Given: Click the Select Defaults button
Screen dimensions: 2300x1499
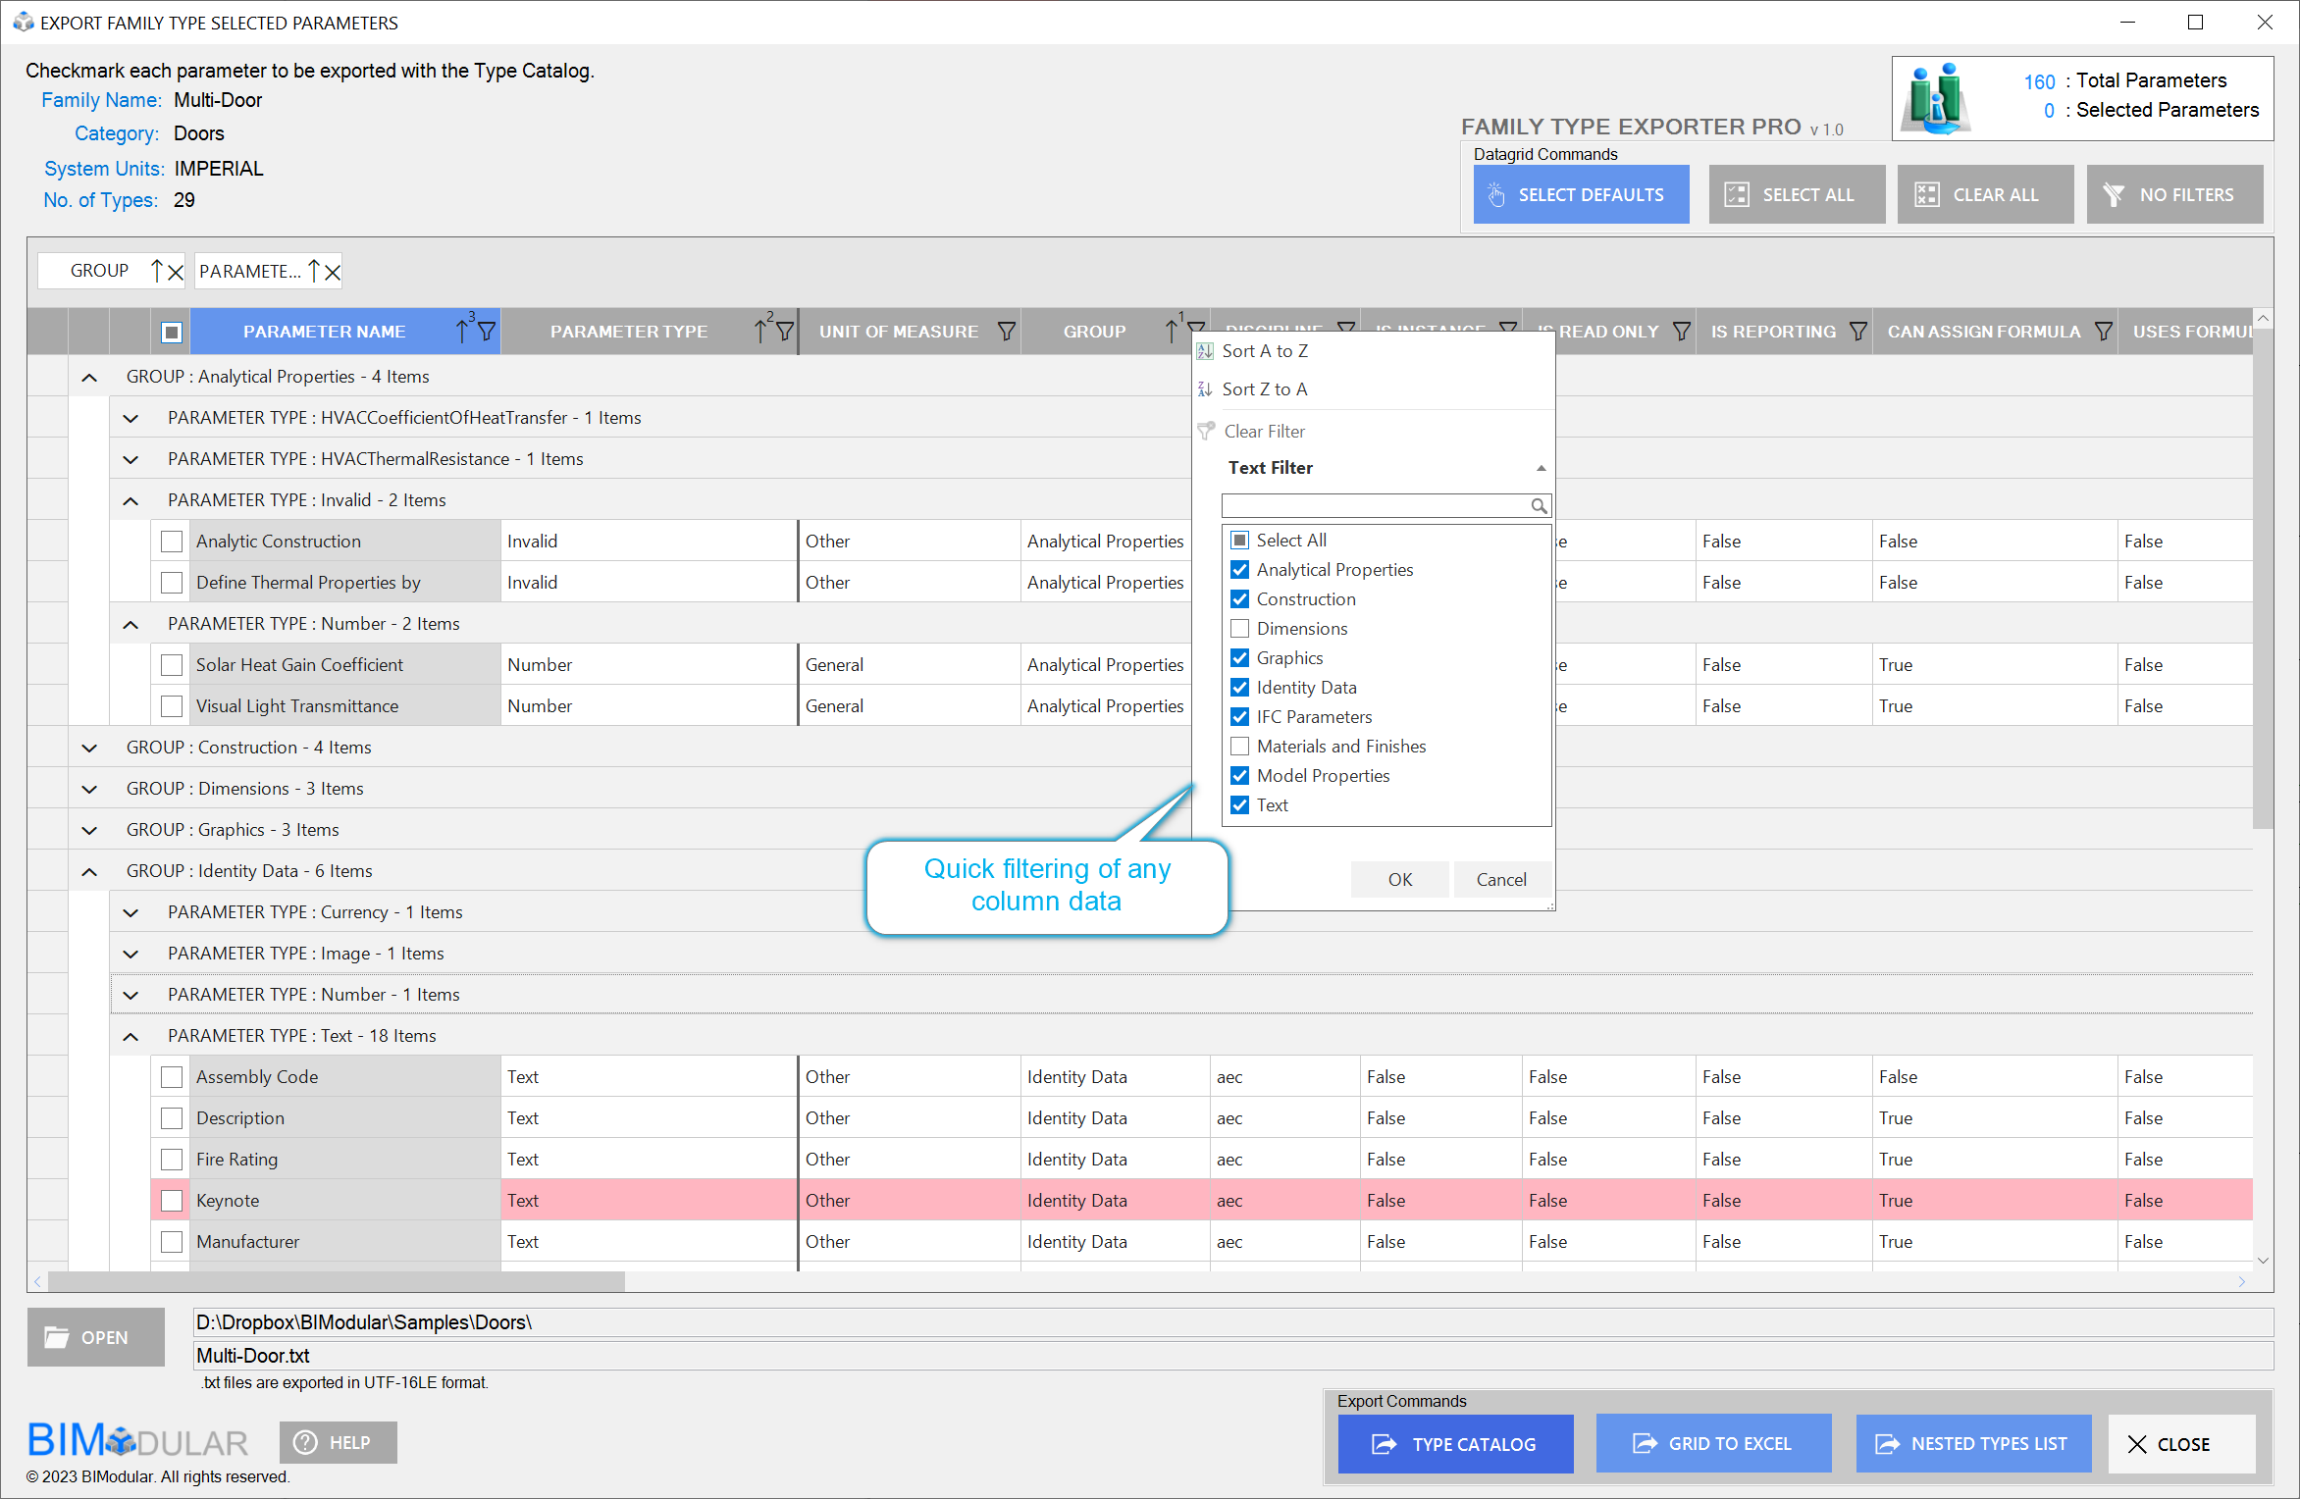Looking at the screenshot, I should (x=1581, y=194).
